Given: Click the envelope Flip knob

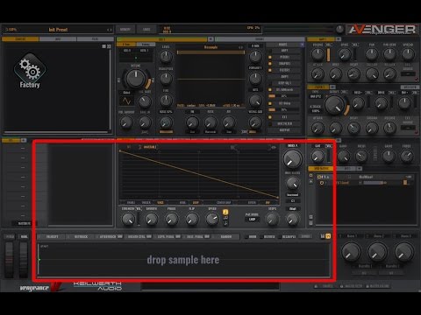Looking at the screenshot, I should [192, 220].
